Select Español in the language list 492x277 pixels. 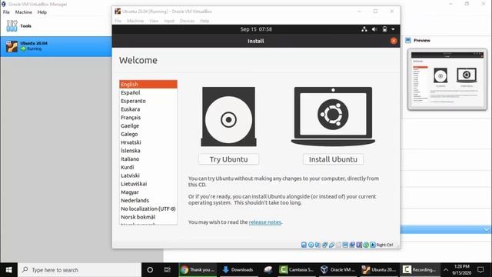point(148,92)
